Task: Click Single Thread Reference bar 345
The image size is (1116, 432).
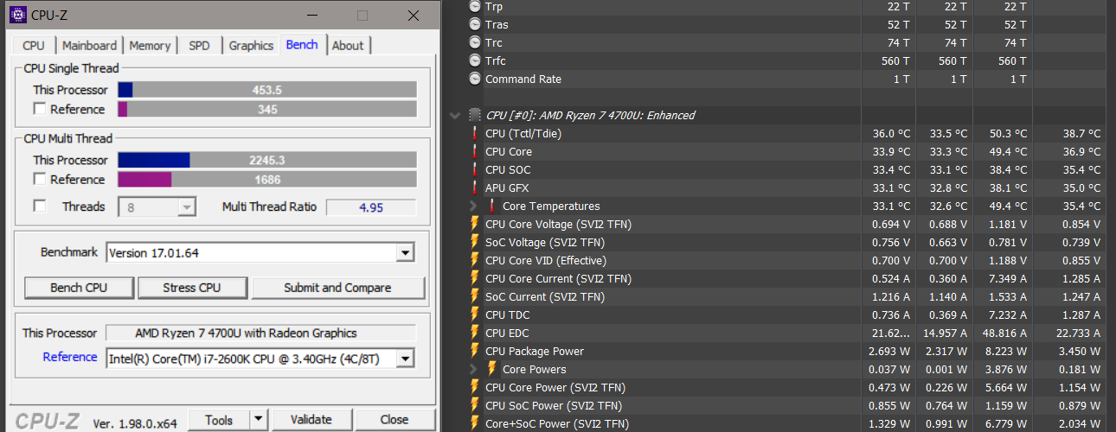Action: click(267, 109)
